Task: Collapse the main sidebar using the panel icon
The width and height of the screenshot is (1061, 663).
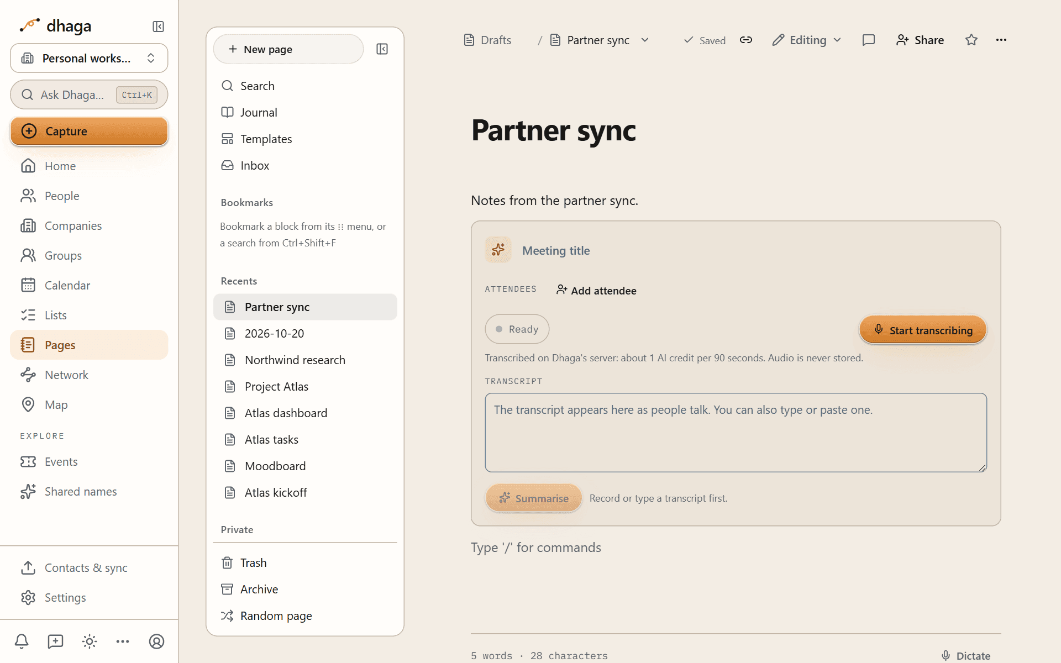Action: (x=158, y=27)
